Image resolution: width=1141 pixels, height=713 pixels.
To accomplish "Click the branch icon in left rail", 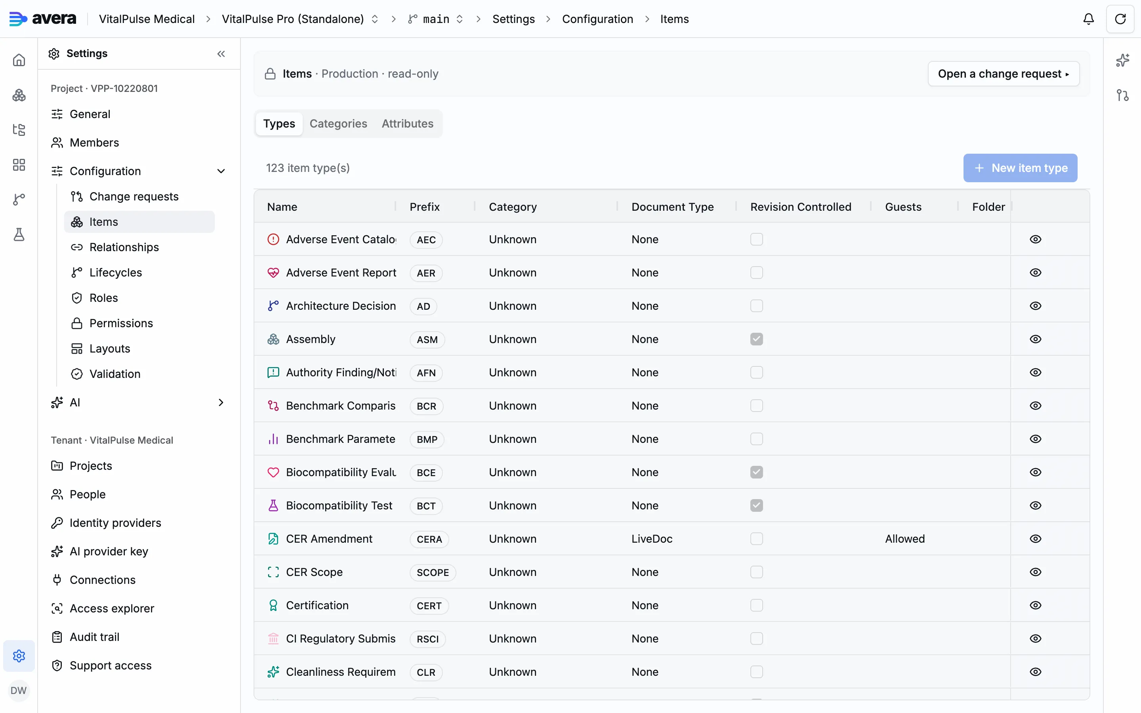I will pyautogui.click(x=19, y=200).
